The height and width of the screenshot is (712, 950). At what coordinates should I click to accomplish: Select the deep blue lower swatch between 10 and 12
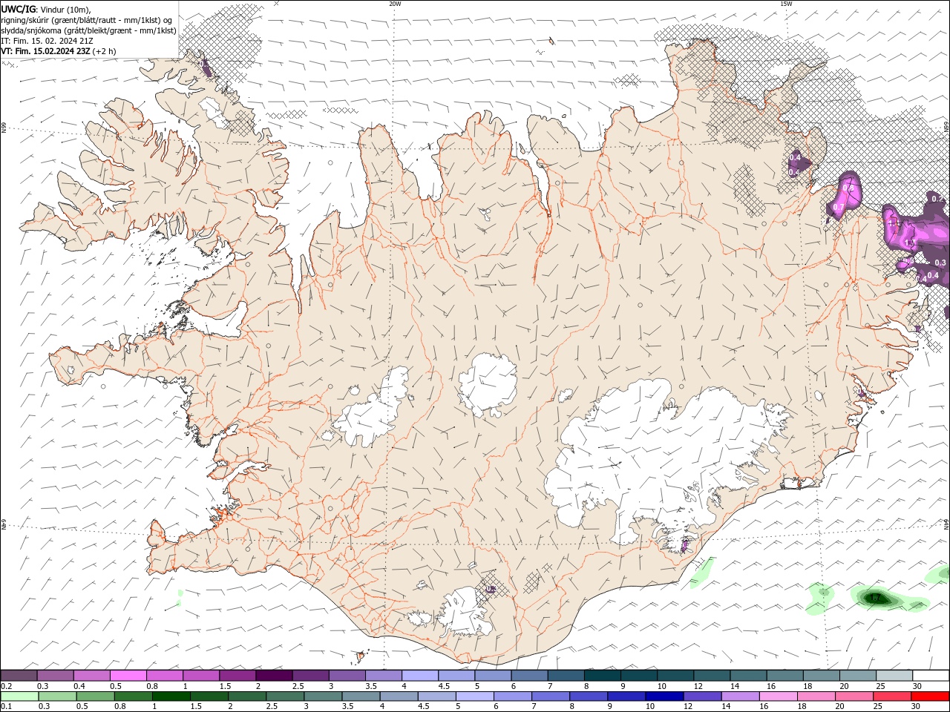[x=664, y=696]
